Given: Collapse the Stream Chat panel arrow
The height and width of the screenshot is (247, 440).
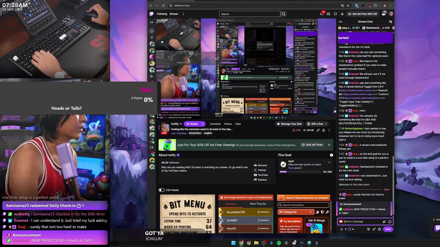Looking at the screenshot, I should [340, 22].
